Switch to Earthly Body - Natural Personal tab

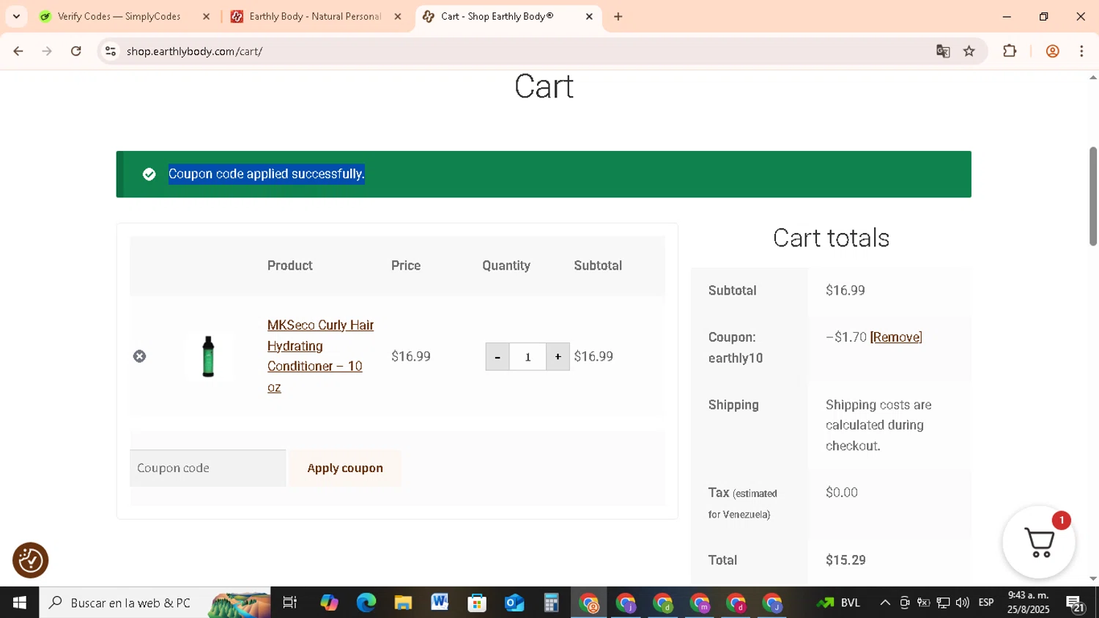[x=315, y=16]
